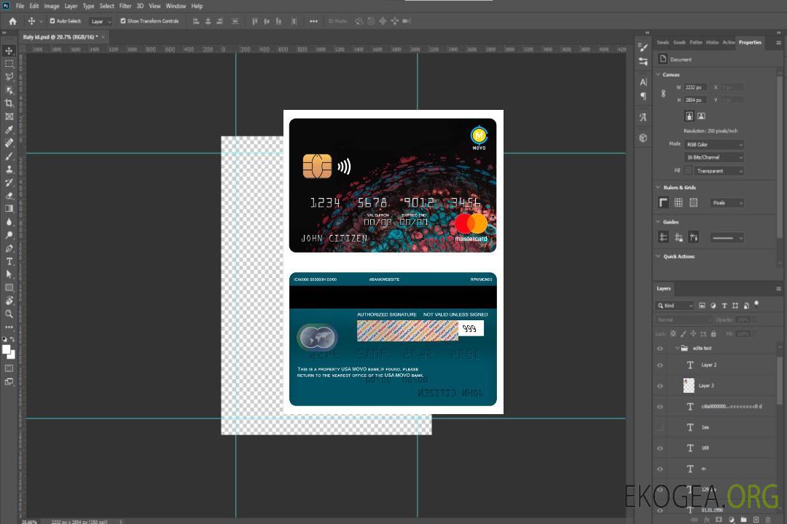Select the Blur tool
The image size is (787, 524).
click(9, 222)
